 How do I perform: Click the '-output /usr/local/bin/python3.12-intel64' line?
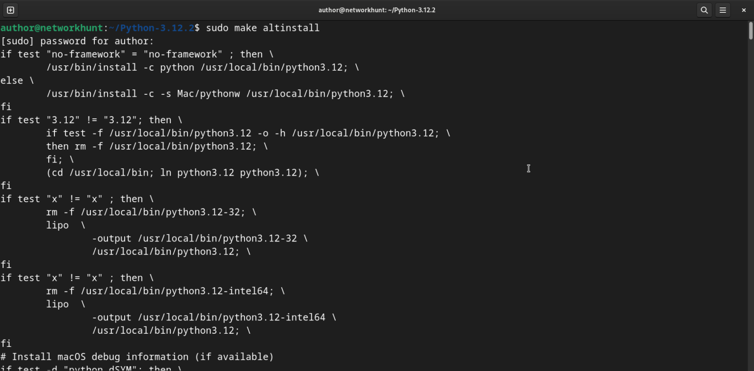tap(214, 318)
